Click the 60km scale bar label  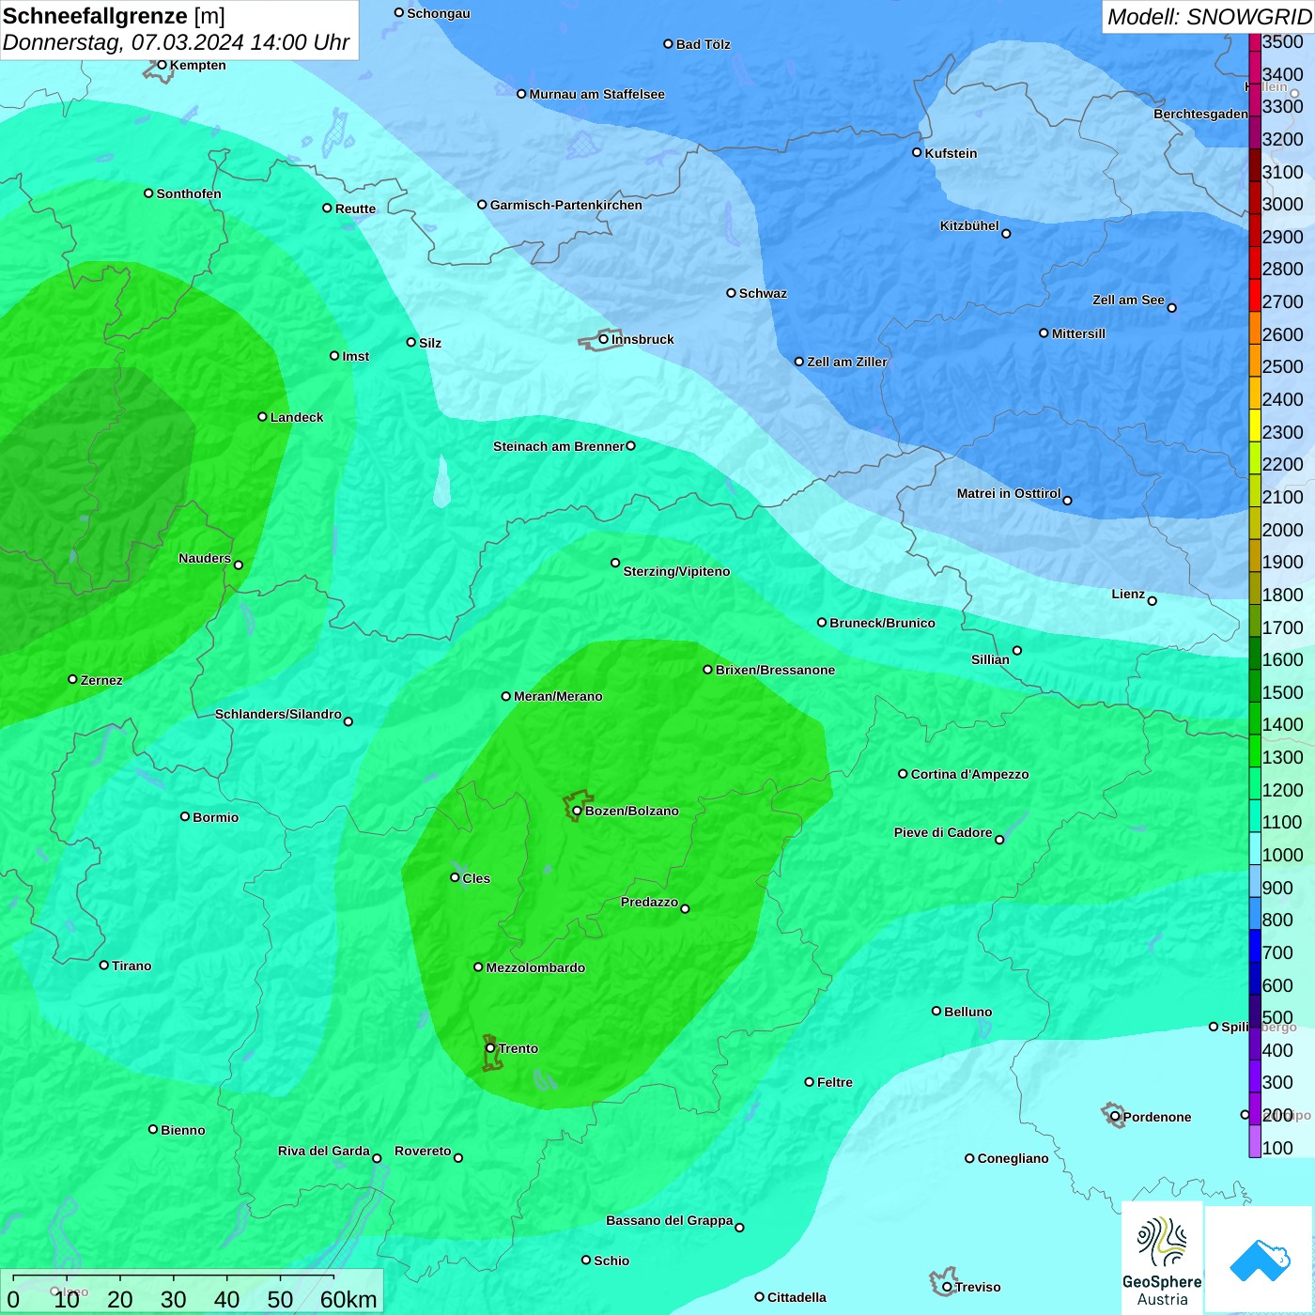click(x=348, y=1300)
